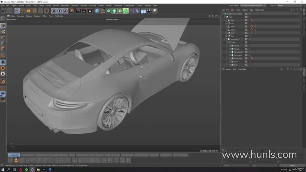Click the Undo arrow icon
Screen dimensions: 306x172
4,11
